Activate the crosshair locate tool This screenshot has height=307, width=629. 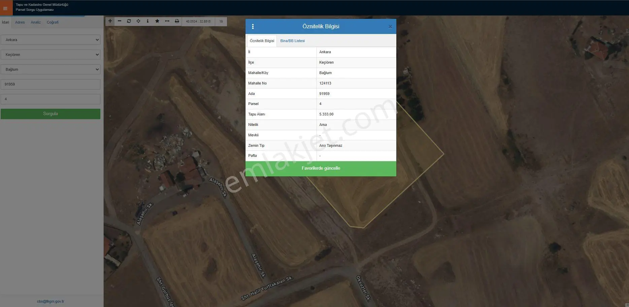click(138, 21)
